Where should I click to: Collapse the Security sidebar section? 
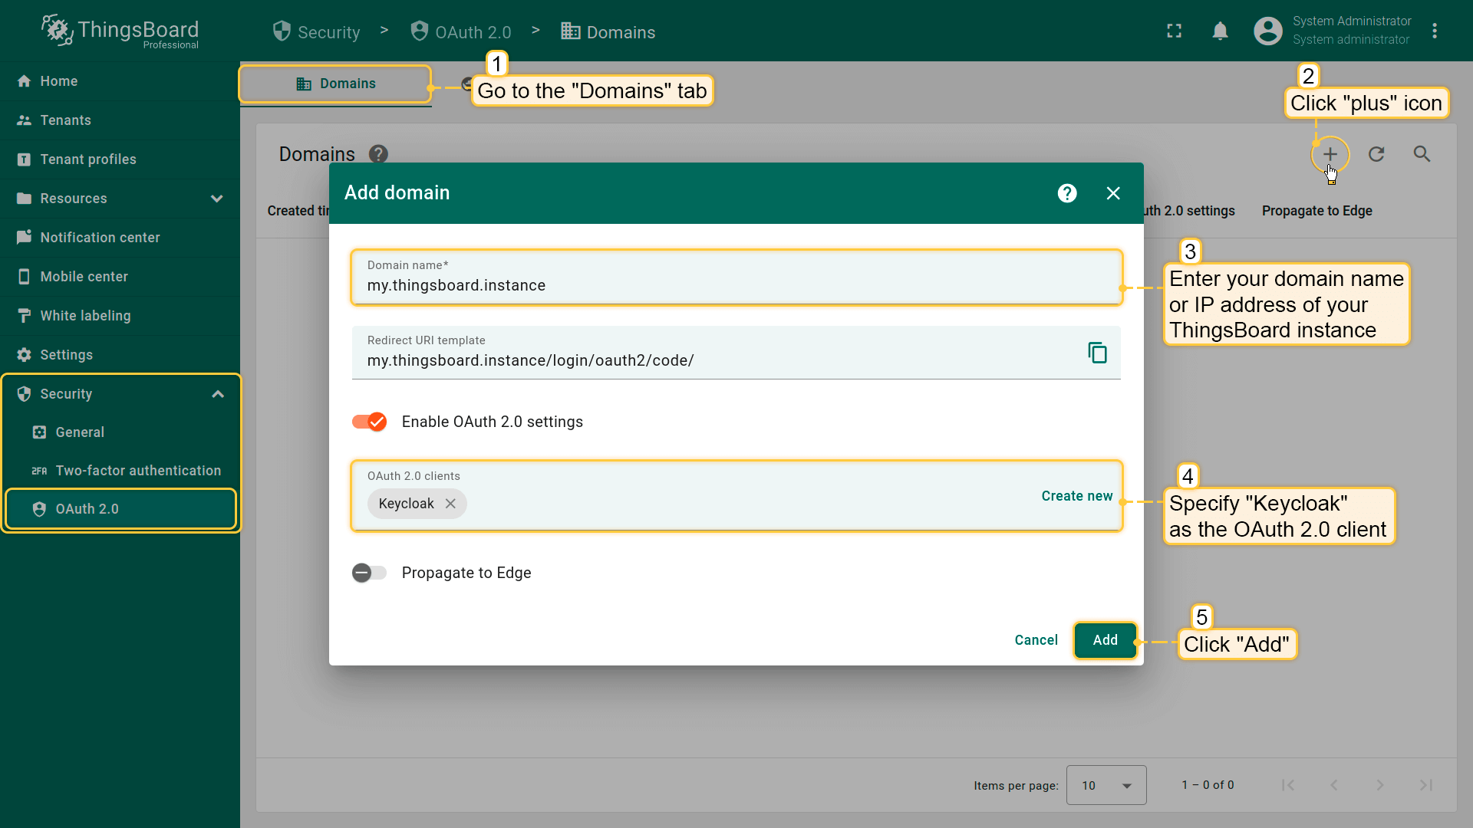tap(218, 394)
